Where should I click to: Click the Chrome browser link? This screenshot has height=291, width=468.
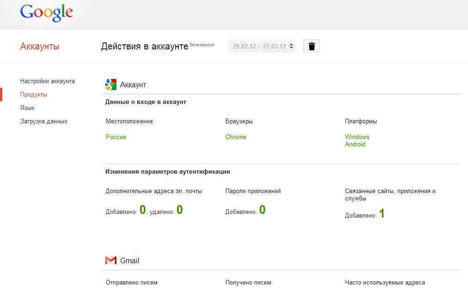236,137
